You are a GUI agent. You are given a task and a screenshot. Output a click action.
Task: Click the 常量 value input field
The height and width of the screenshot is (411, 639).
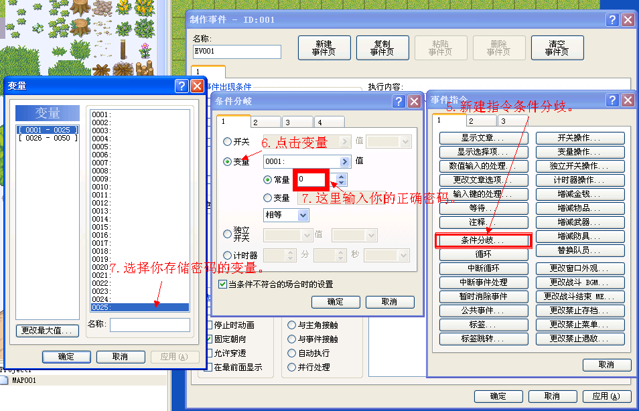[x=311, y=179]
